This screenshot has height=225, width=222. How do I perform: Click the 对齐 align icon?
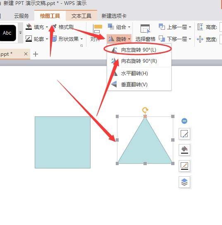(x=98, y=29)
